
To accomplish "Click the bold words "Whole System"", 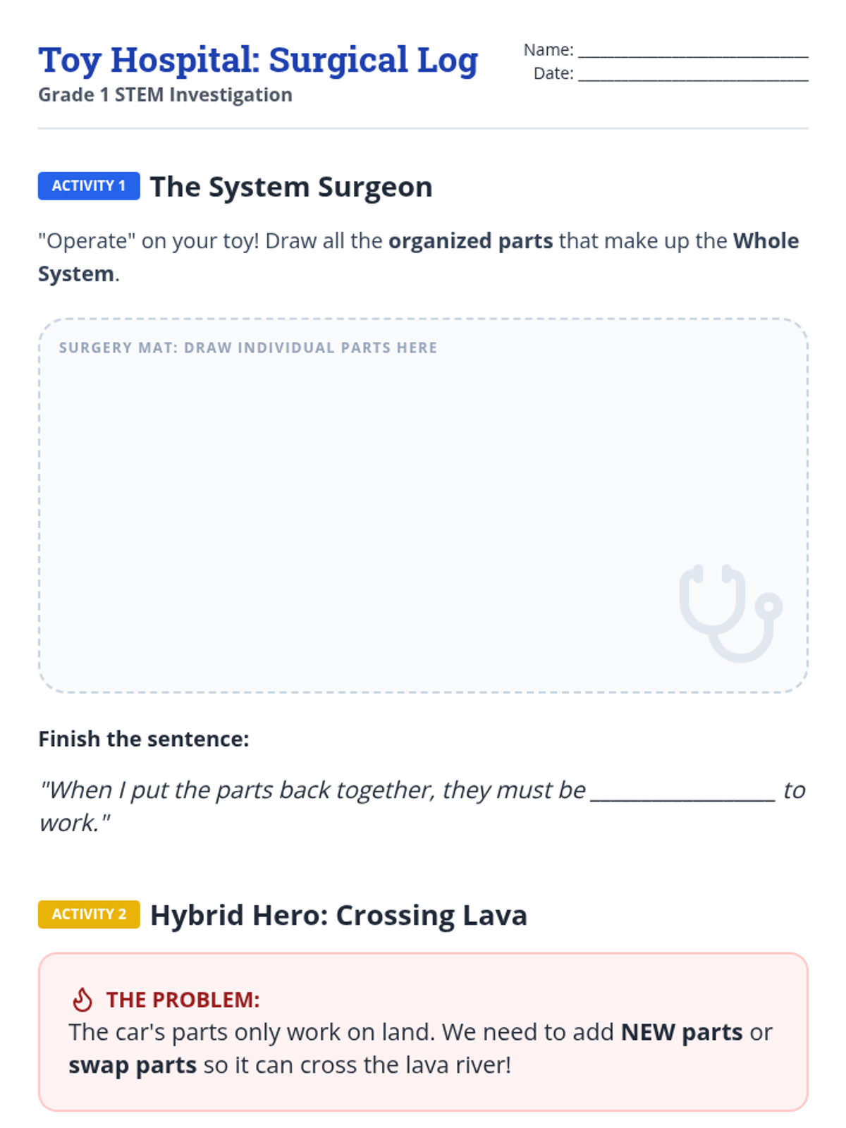I will (x=766, y=241).
